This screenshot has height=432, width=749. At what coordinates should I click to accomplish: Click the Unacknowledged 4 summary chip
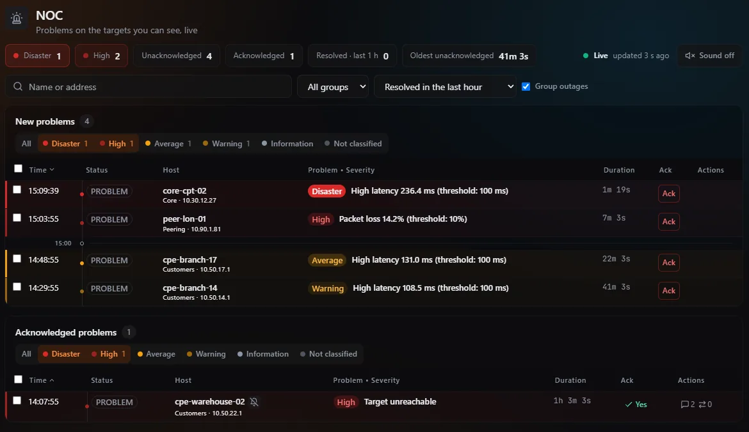177,56
